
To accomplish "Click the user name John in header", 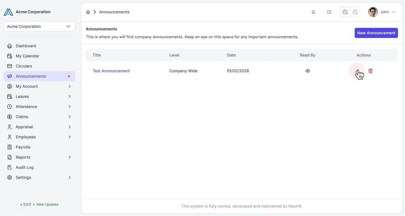I will (384, 12).
